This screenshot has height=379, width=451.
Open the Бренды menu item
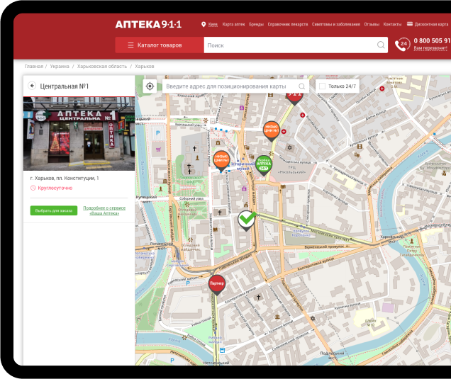coord(256,24)
